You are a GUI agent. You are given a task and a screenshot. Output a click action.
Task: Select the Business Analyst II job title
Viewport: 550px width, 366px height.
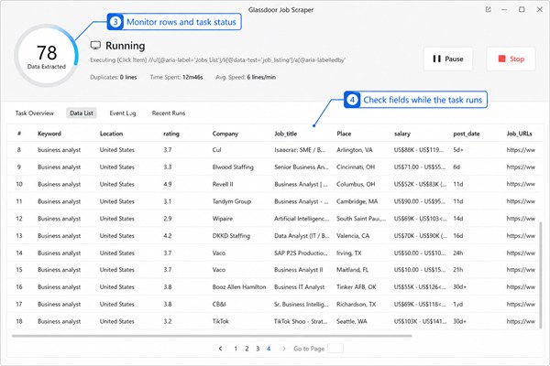coord(299,270)
